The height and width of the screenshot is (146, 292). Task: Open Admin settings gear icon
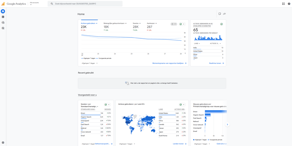[3, 143]
